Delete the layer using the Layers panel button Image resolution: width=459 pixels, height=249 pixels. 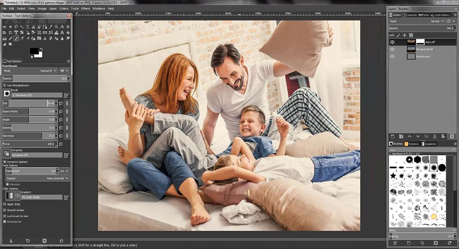(451, 136)
